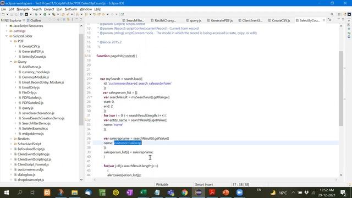Expand JavaScript Resources tree node
The height and width of the screenshot is (198, 352).
coord(7,26)
